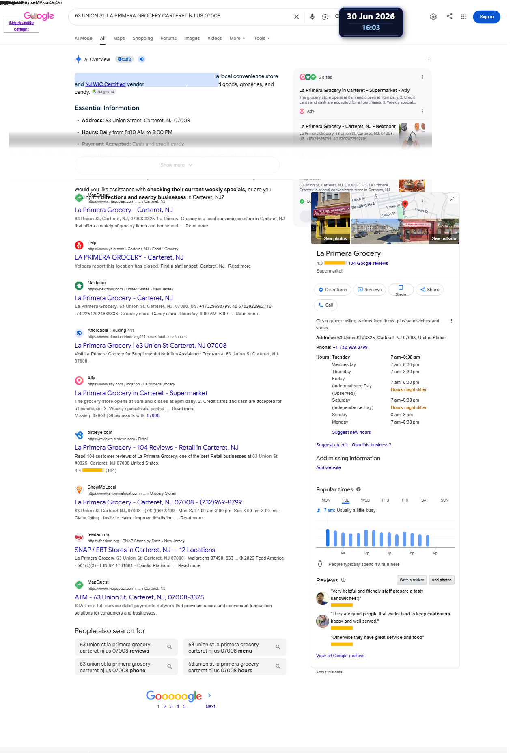Viewport: 513px width, 753px height.
Task: Click the Sign in button
Action: coord(486,17)
